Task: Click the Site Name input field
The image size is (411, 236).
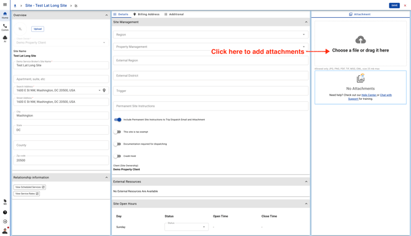Action: (61, 65)
